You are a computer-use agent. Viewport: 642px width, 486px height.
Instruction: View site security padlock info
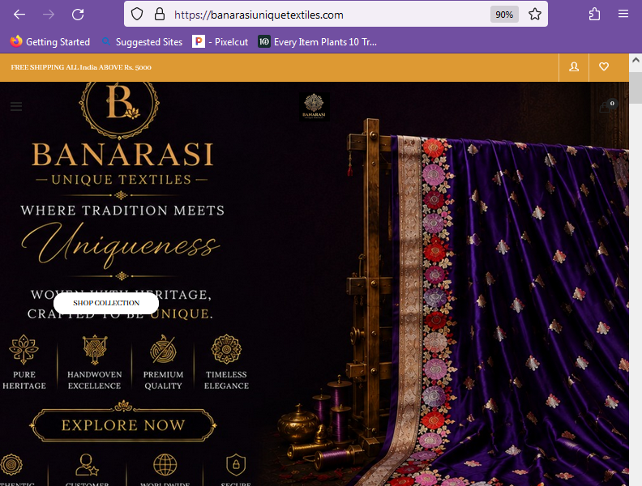[x=160, y=15]
